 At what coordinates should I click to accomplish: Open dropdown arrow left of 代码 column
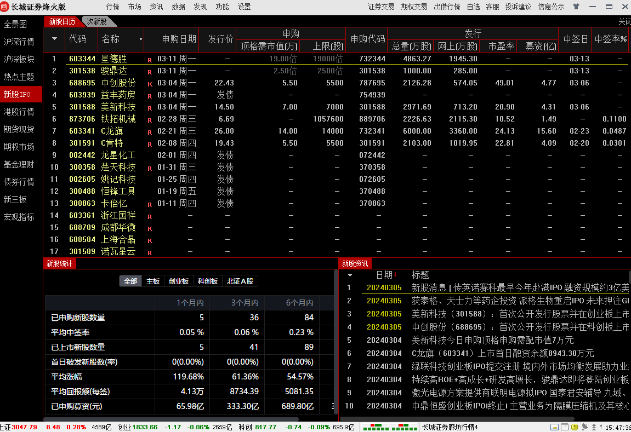[54, 39]
